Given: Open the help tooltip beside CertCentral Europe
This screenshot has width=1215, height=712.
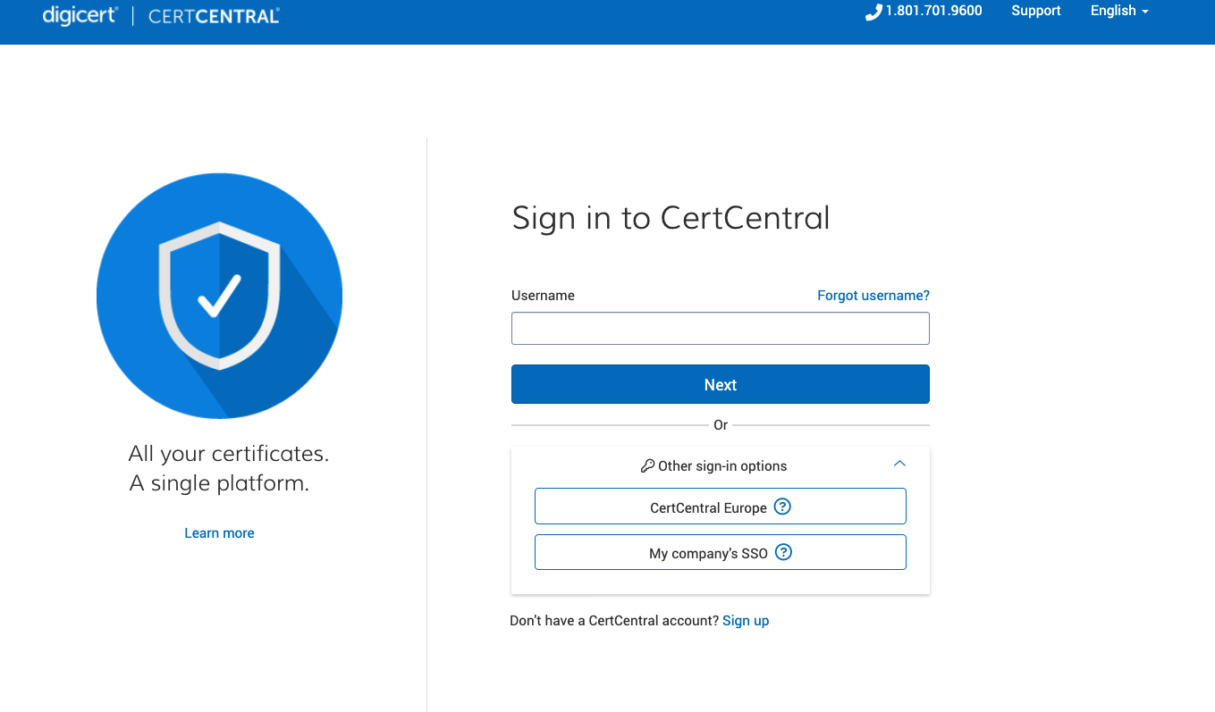Looking at the screenshot, I should click(x=782, y=506).
